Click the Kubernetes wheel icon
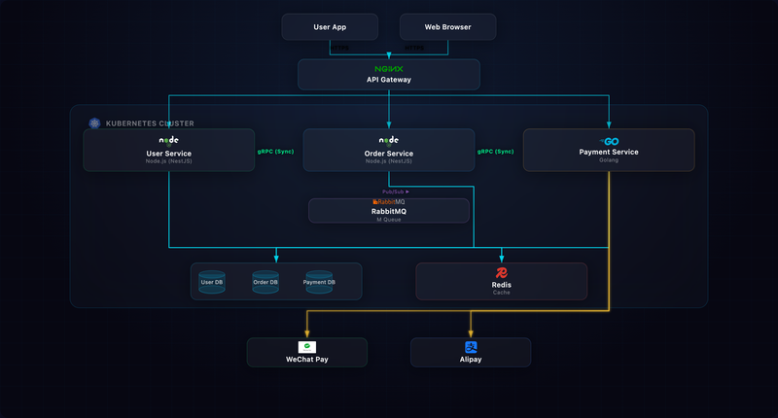 click(x=94, y=123)
